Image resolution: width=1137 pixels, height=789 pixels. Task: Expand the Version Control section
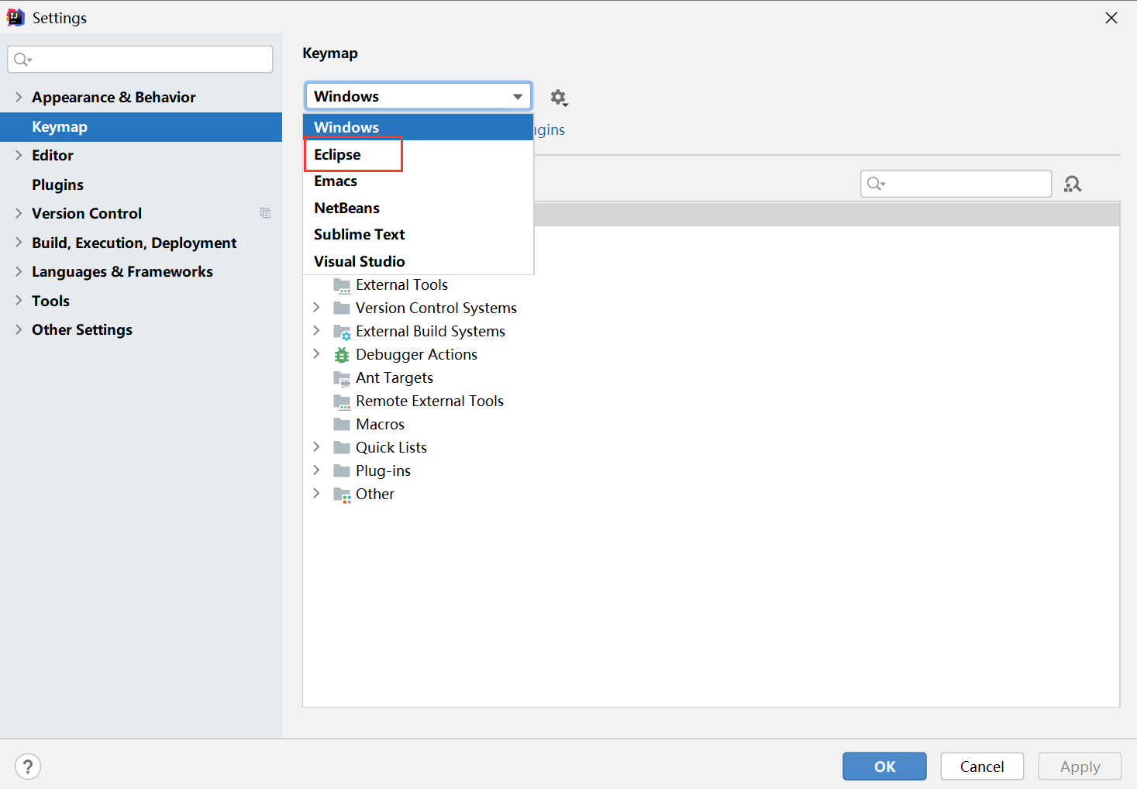tap(19, 213)
